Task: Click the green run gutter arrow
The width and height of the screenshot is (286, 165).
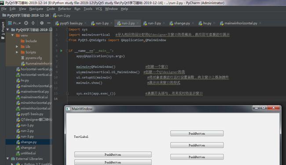Action: tap(62, 51)
